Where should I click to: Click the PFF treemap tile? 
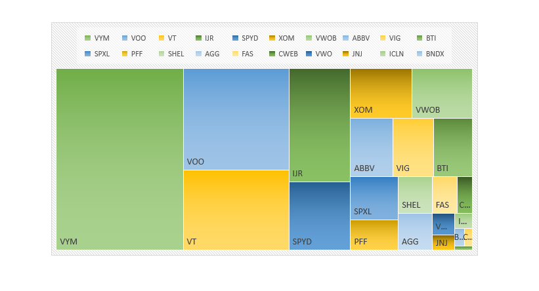(x=374, y=235)
